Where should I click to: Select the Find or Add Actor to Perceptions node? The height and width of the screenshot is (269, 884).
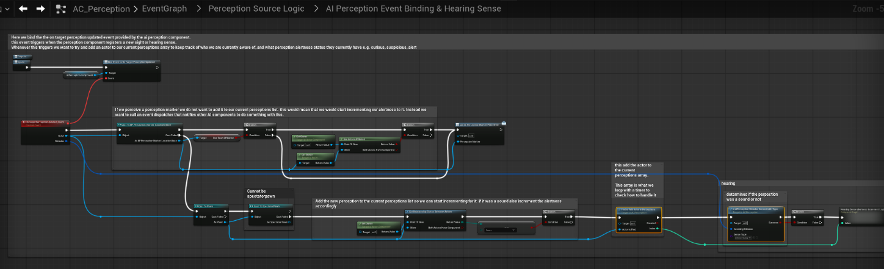click(639, 210)
